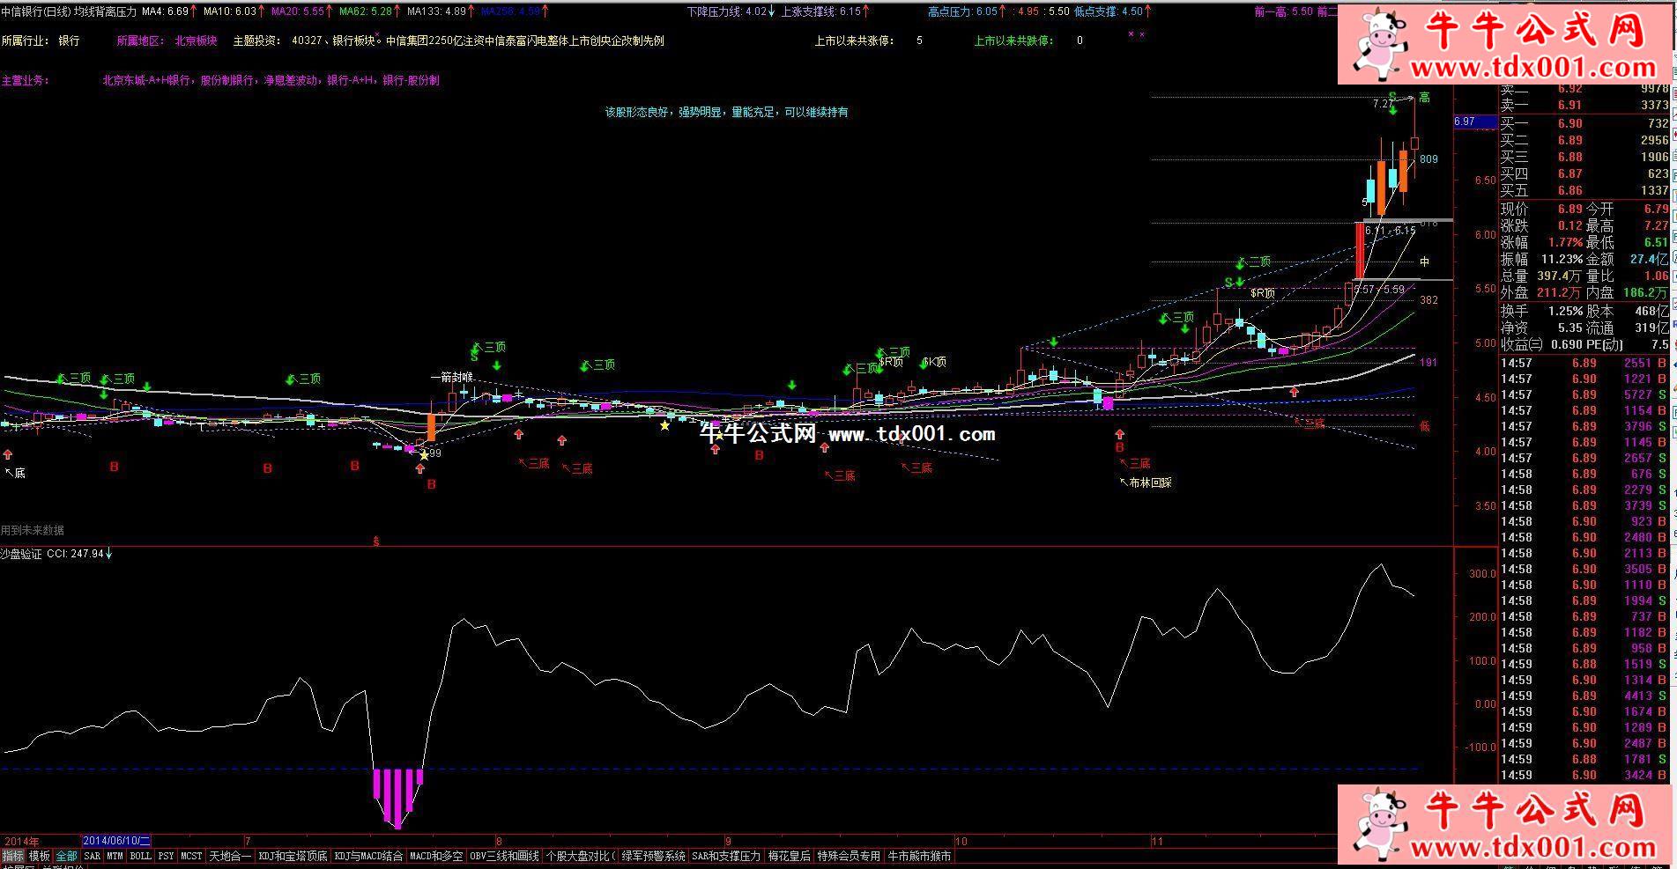Click the $K顶 marker on chart
The height and width of the screenshot is (869, 1677).
933,362
